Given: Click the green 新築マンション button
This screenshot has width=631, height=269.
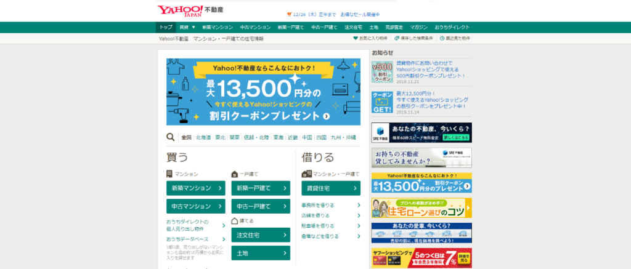Looking at the screenshot, I should click(196, 188).
